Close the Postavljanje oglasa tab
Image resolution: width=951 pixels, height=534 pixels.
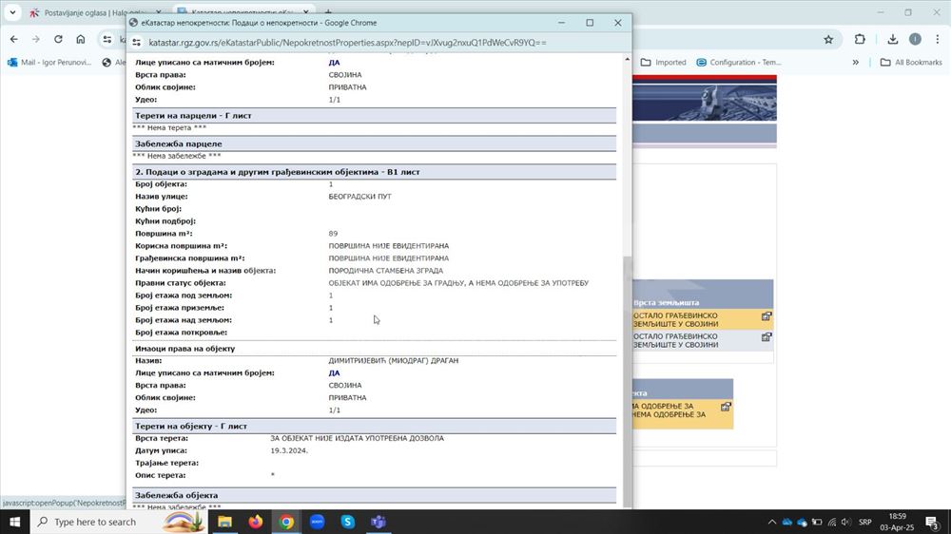point(159,12)
